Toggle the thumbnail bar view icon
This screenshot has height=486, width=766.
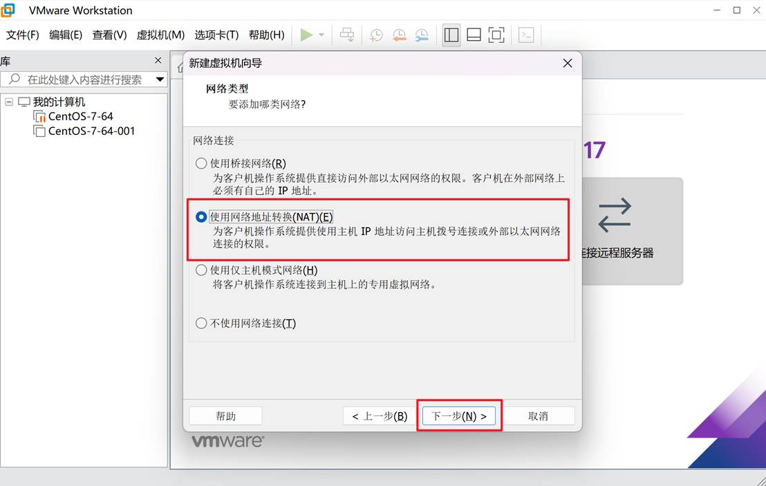pos(474,35)
